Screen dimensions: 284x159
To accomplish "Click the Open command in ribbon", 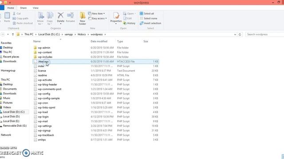I will click(129, 14).
